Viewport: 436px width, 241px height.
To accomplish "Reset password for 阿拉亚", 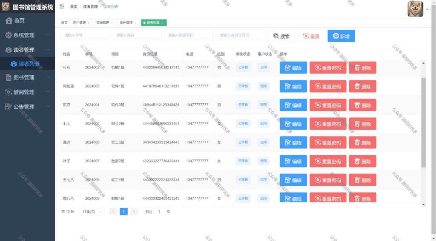I will coord(328,86).
